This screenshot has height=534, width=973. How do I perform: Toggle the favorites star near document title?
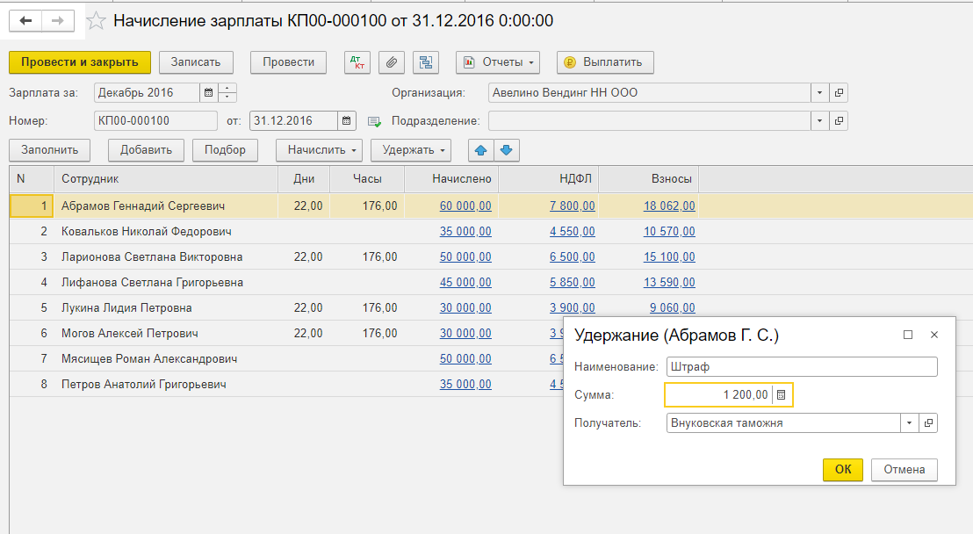point(95,20)
